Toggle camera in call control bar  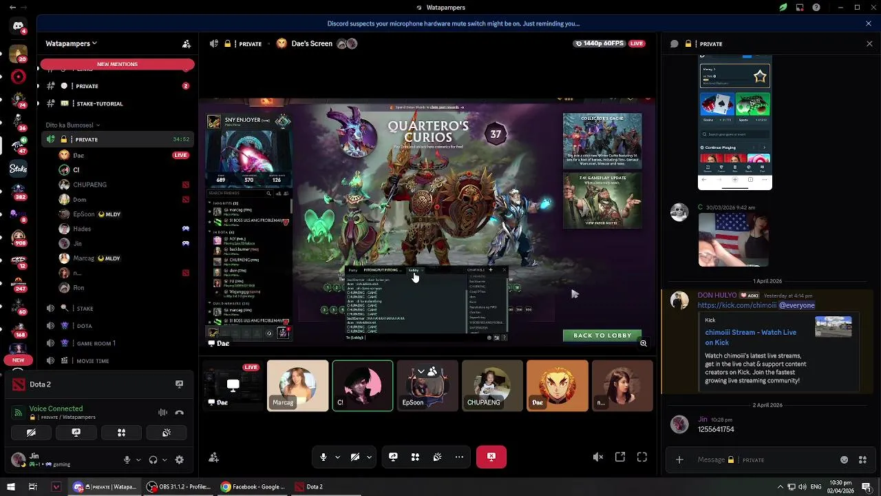tap(355, 457)
